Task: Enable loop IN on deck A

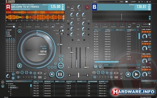Action: pos(22,73)
